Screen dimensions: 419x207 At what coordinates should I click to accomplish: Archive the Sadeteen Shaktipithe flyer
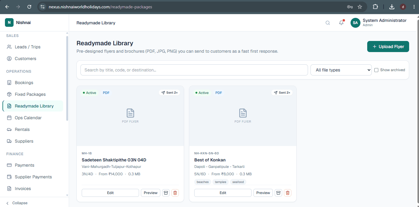166,193
